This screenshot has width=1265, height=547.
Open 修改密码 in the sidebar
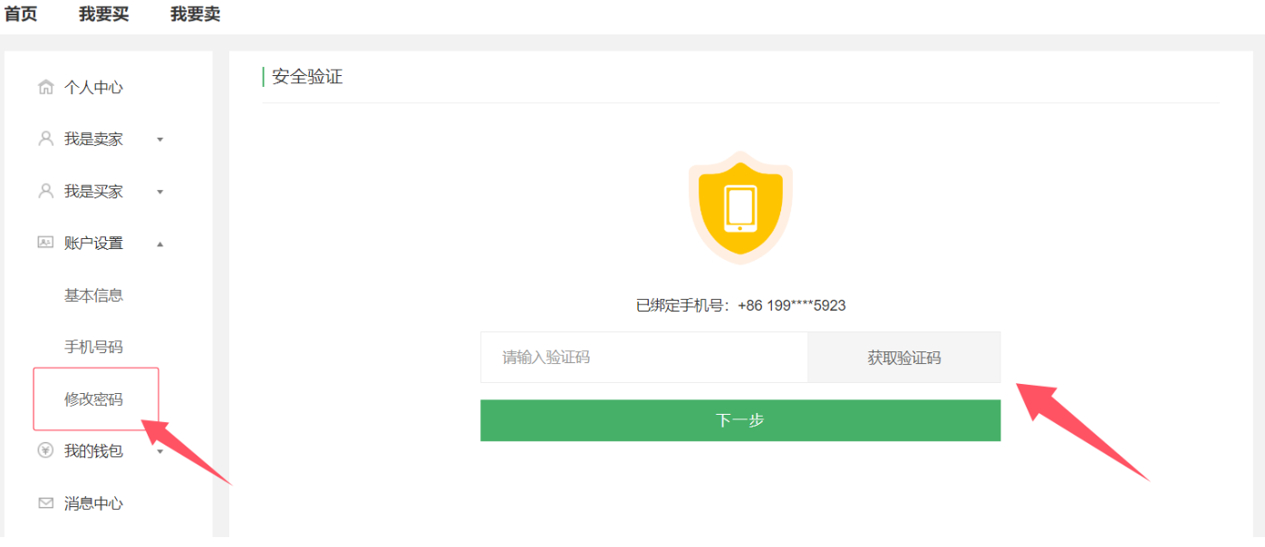94,399
